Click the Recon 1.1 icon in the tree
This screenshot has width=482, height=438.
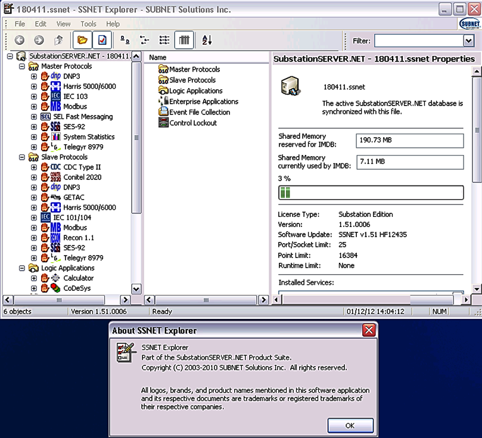pyautogui.click(x=55, y=238)
